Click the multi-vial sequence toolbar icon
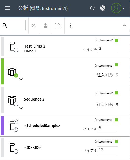 58,25
